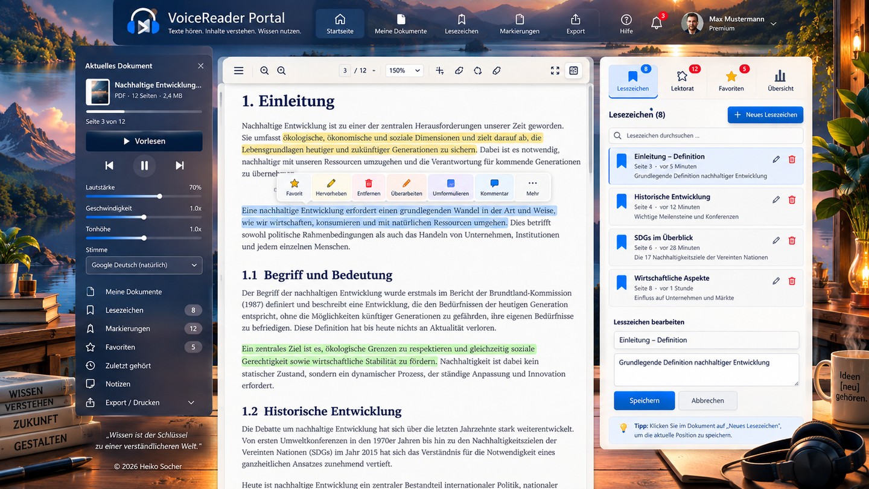This screenshot has width=869, height=489.
Task: Pause the playback
Action: pos(144,165)
